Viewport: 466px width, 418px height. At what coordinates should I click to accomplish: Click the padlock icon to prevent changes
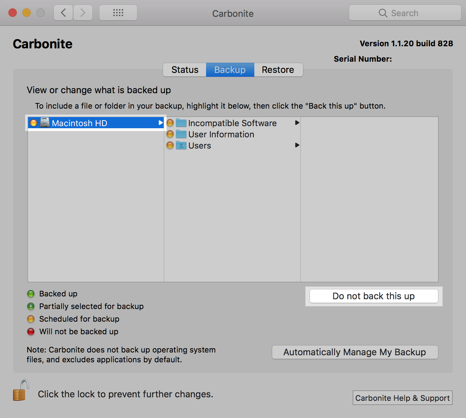click(20, 391)
